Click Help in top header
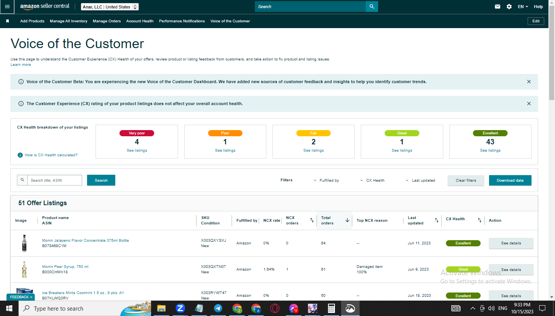The width and height of the screenshot is (555, 316). [x=538, y=7]
